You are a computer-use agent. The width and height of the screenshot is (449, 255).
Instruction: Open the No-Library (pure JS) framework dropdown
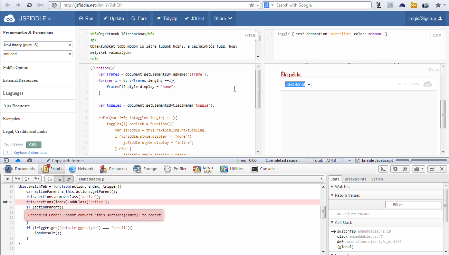38,45
